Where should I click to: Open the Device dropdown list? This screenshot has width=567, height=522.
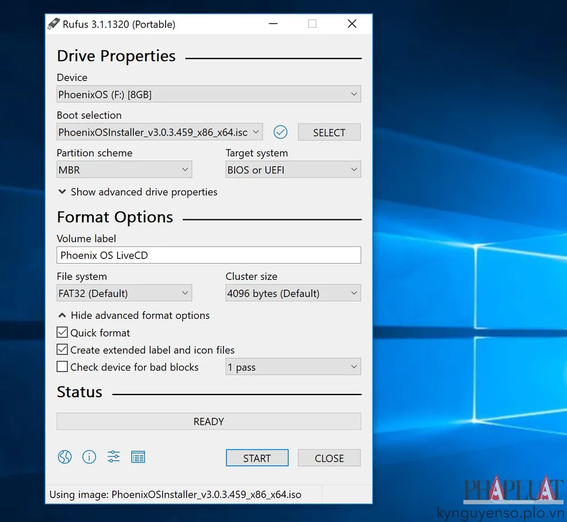[209, 94]
